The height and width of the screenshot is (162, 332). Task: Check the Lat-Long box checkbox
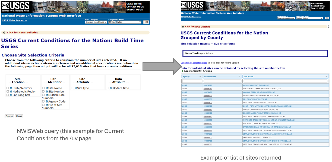coord(8,95)
